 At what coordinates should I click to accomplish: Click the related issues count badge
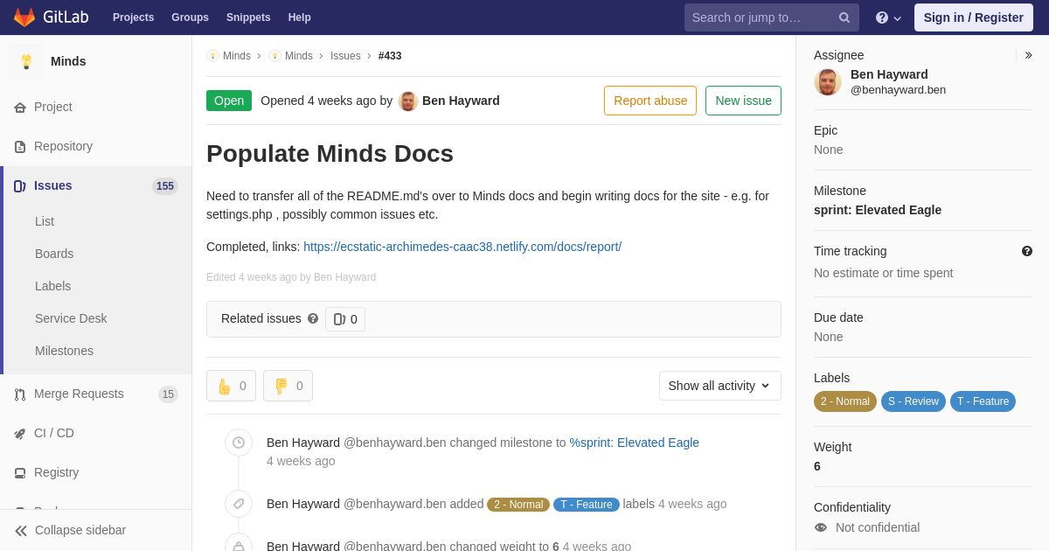tap(345, 319)
